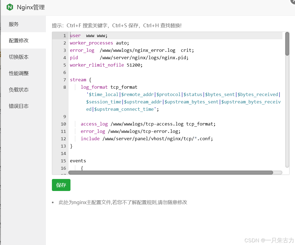Viewport: 295px width, 245px height.
Task: Click the '$session_time' variable text
Action: click(104, 102)
